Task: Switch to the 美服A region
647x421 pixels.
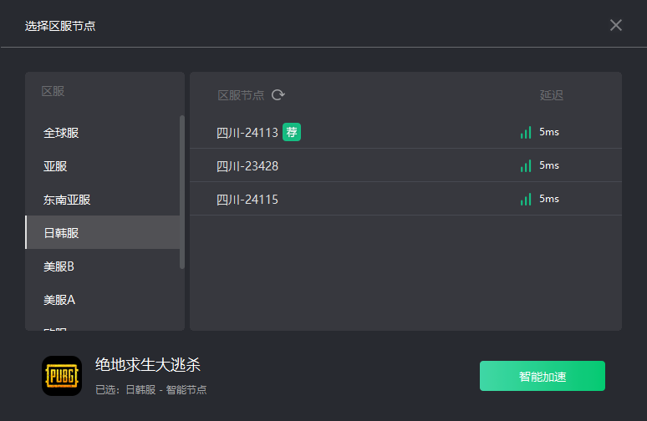Action: [59, 299]
